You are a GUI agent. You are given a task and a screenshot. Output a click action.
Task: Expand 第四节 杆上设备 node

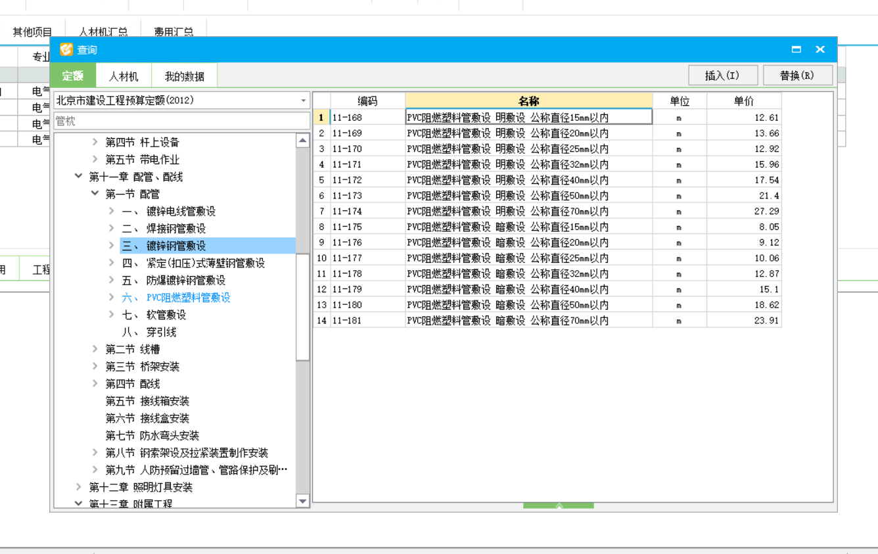(x=95, y=142)
